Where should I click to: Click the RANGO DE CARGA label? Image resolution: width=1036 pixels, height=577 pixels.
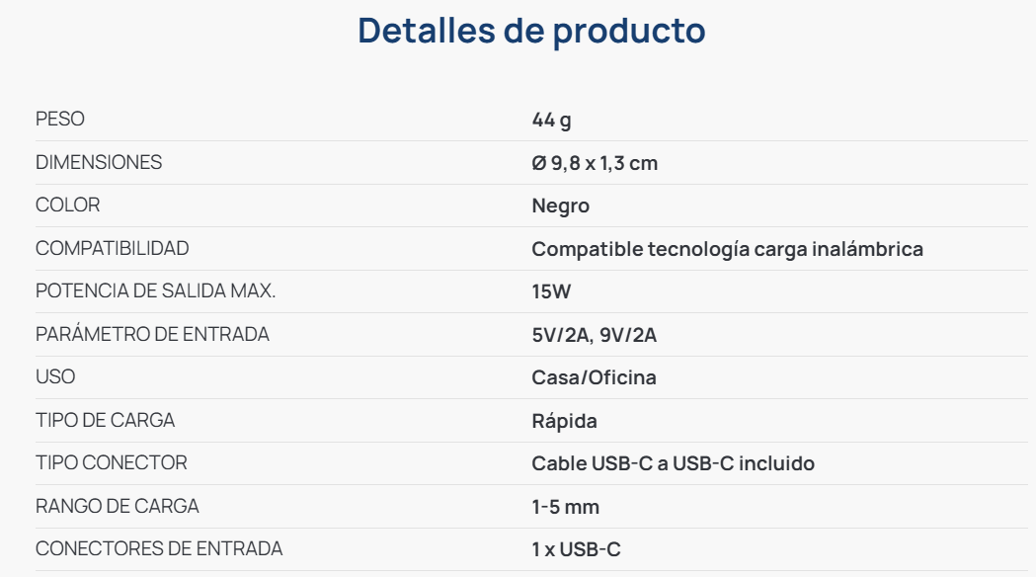[117, 506]
